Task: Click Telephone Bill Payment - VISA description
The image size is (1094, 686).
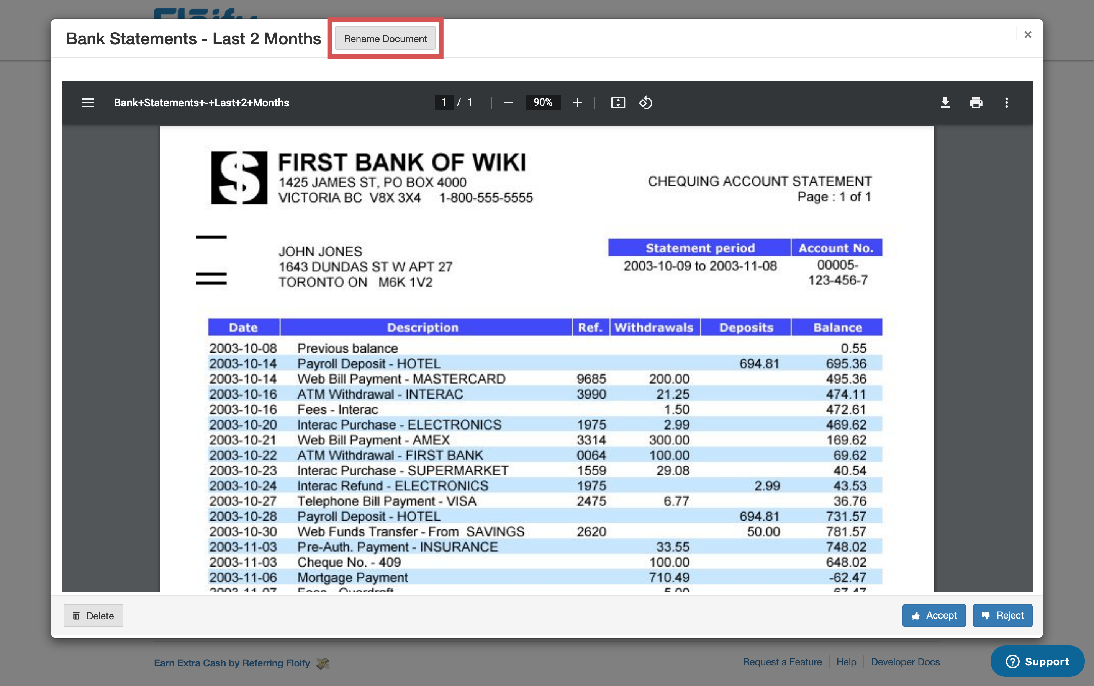Action: [x=387, y=501]
